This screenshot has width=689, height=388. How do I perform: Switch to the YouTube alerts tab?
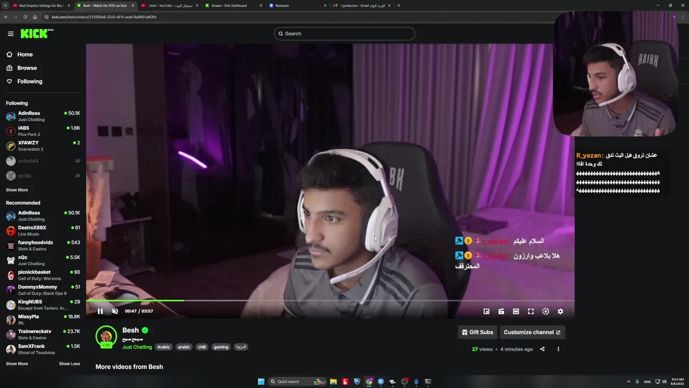[x=170, y=5]
